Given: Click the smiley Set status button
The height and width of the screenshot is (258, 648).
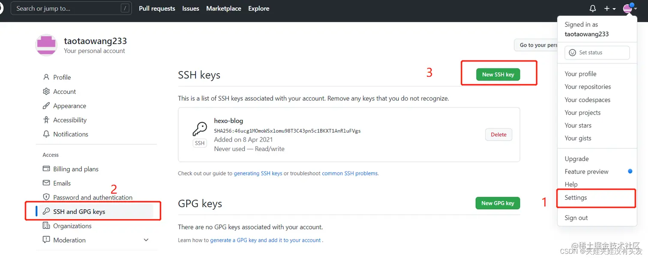Looking at the screenshot, I should coord(597,53).
